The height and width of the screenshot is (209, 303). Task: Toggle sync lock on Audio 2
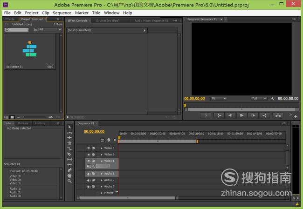coord(93,180)
